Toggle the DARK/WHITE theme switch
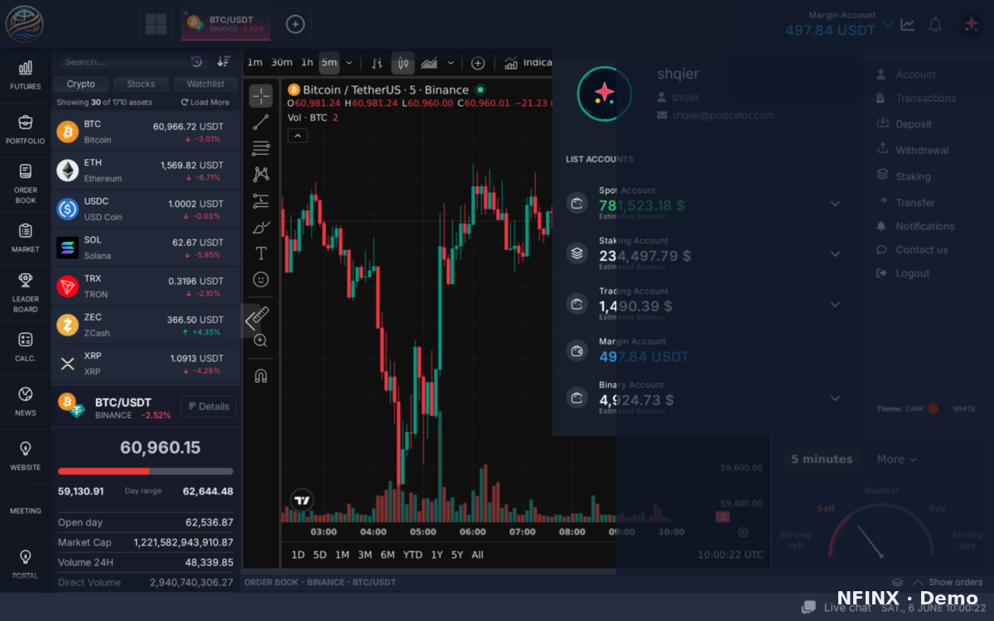994x621 pixels. coord(939,408)
